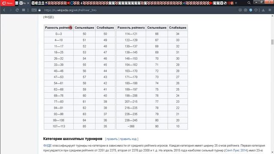Open the Сент-Луис 2014 link

pos(236,150)
